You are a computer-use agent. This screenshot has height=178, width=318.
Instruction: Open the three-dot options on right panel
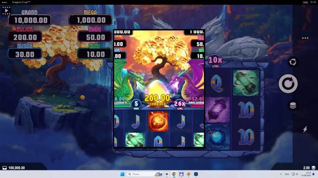(305, 38)
